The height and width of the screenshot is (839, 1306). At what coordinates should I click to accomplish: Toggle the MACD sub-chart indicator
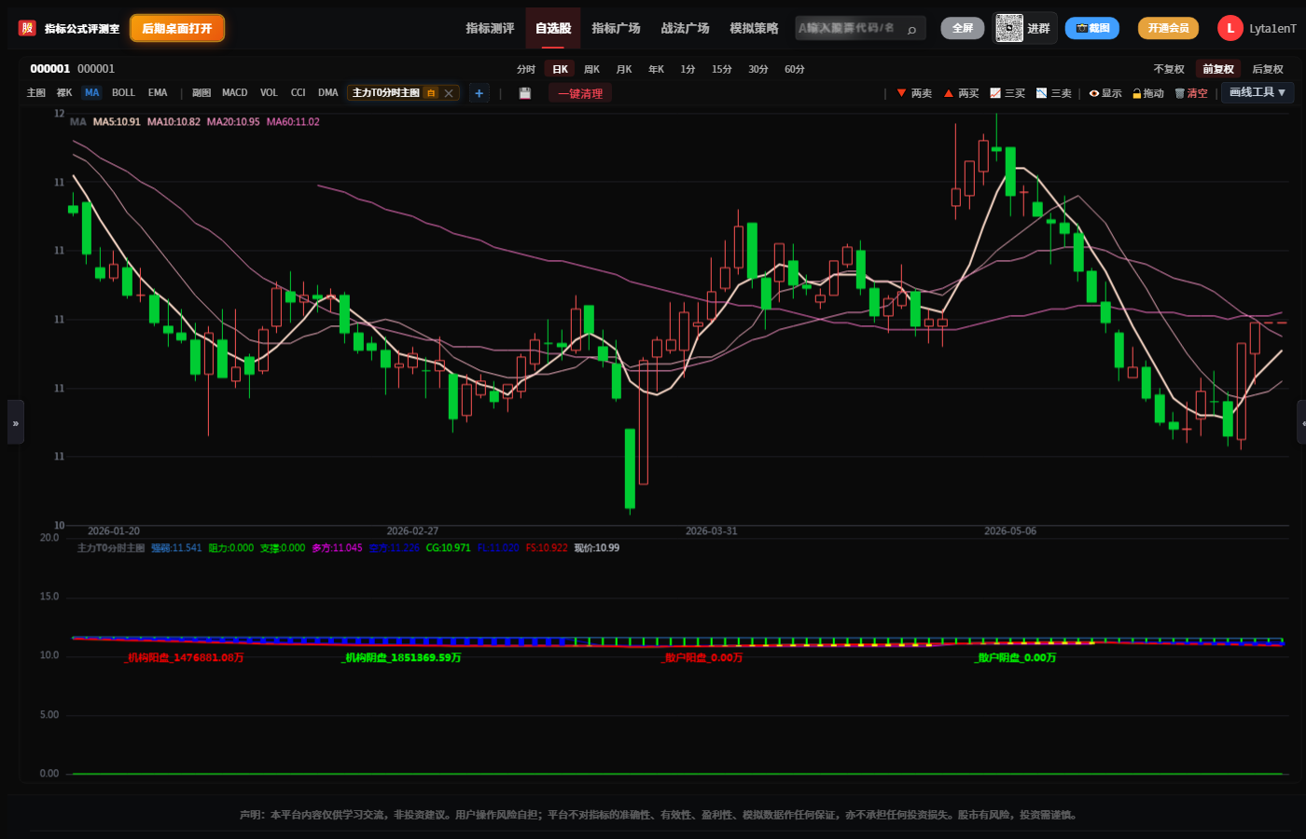(235, 92)
